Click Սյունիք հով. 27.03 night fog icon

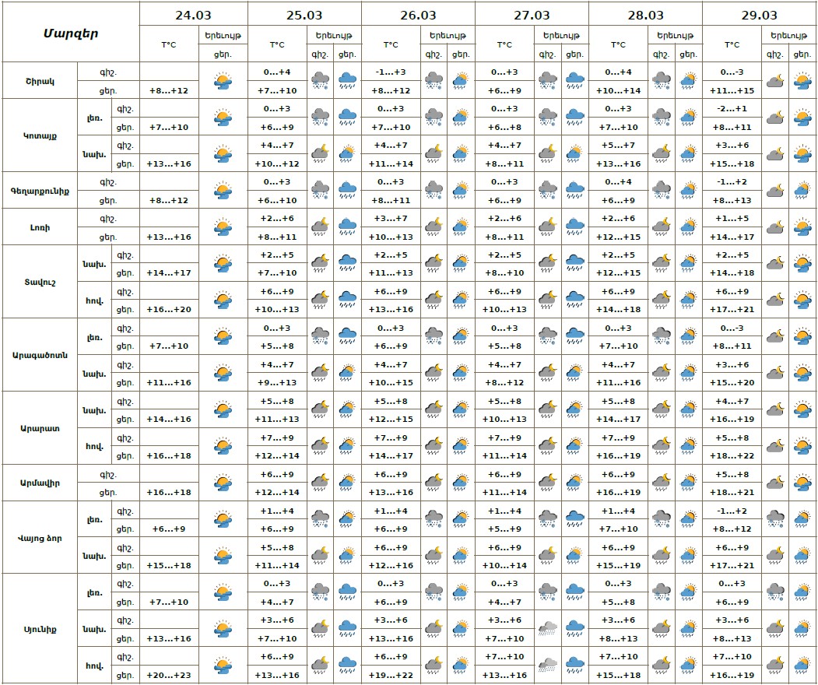tap(548, 666)
